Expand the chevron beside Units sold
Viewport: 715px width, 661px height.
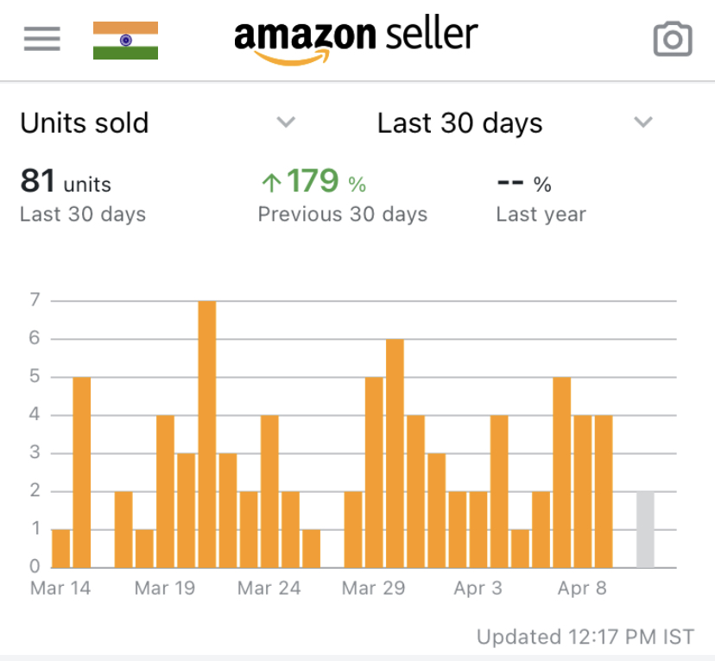coord(286,123)
